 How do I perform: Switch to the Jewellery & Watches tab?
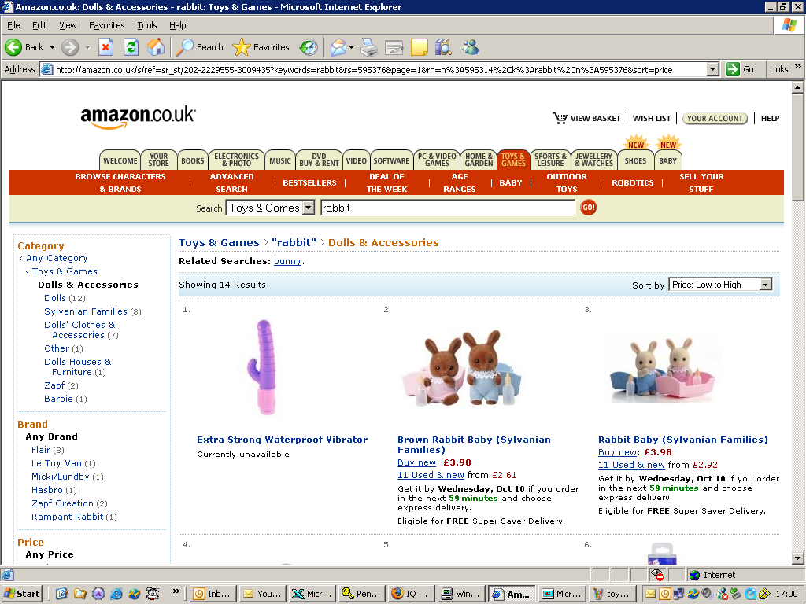point(593,160)
